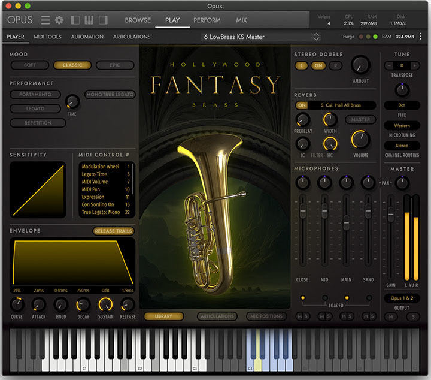This screenshot has height=380, width=431.
Task: Open the Stereo channel routing dropdown
Action: [402, 146]
